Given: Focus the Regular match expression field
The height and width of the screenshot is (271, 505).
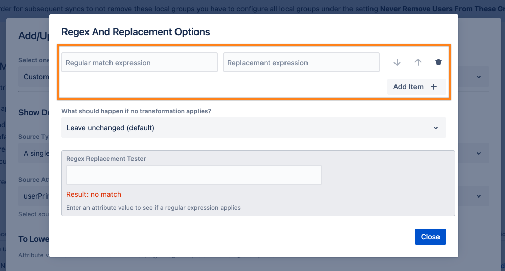Looking at the screenshot, I should (139, 63).
